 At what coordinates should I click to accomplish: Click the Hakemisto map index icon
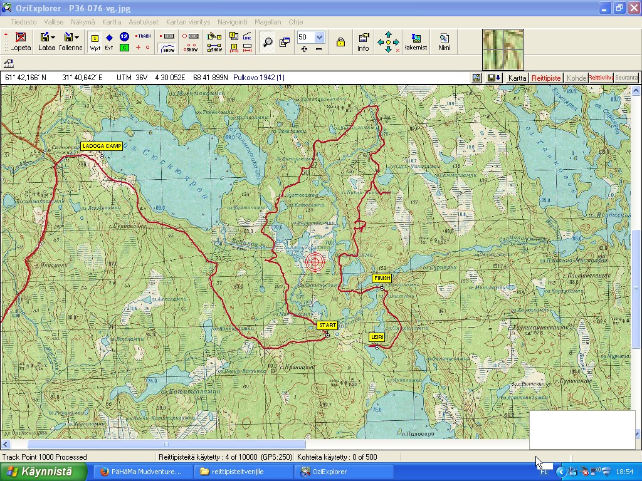pyautogui.click(x=416, y=42)
